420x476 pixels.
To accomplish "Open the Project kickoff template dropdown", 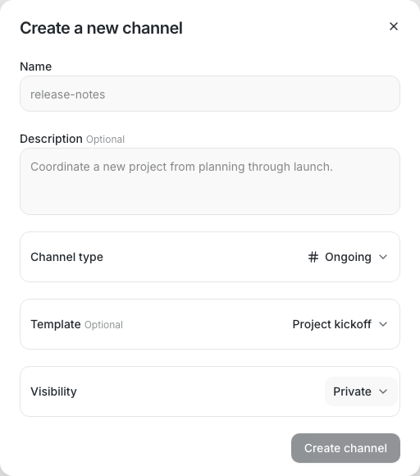I will [x=340, y=324].
